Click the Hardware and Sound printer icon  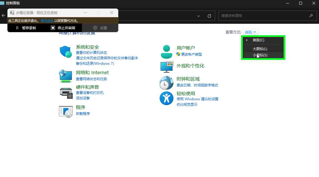tap(66, 92)
